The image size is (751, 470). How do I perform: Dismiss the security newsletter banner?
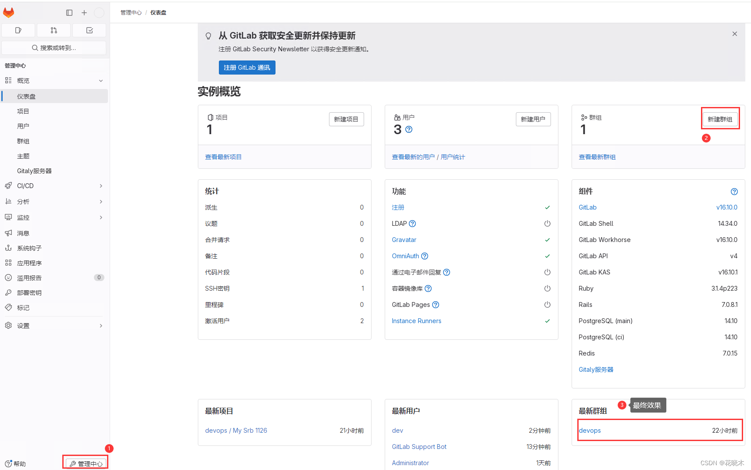pyautogui.click(x=735, y=34)
